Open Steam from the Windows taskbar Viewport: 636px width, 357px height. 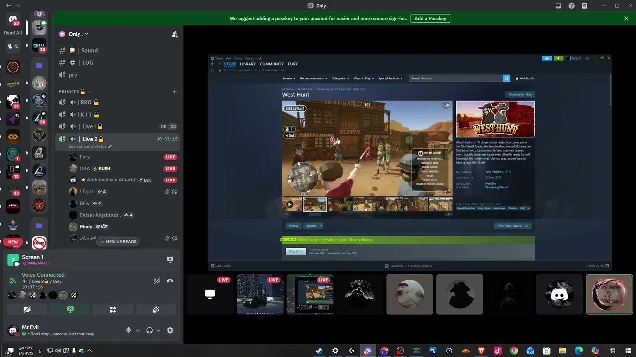pyautogui.click(x=319, y=351)
